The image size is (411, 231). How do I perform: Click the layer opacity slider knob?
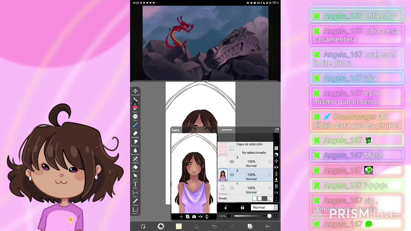click(269, 216)
